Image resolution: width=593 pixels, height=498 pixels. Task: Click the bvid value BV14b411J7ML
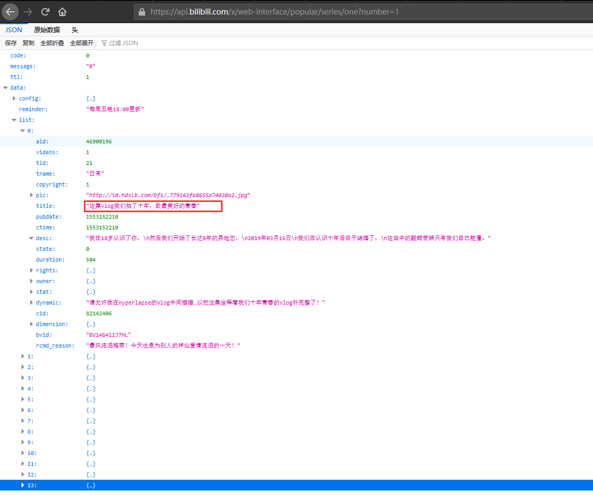tap(109, 335)
